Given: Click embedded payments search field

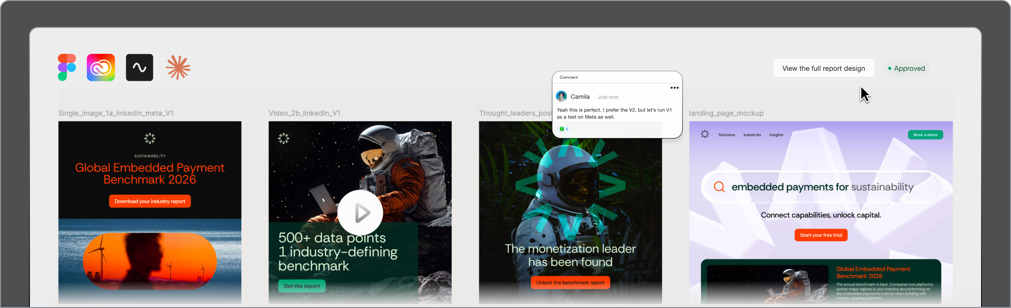Looking at the screenshot, I should 821,187.
